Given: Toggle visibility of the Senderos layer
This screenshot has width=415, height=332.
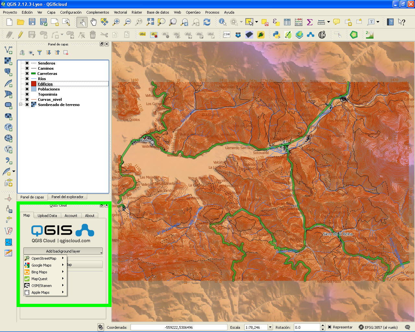Looking at the screenshot, I should (x=27, y=63).
